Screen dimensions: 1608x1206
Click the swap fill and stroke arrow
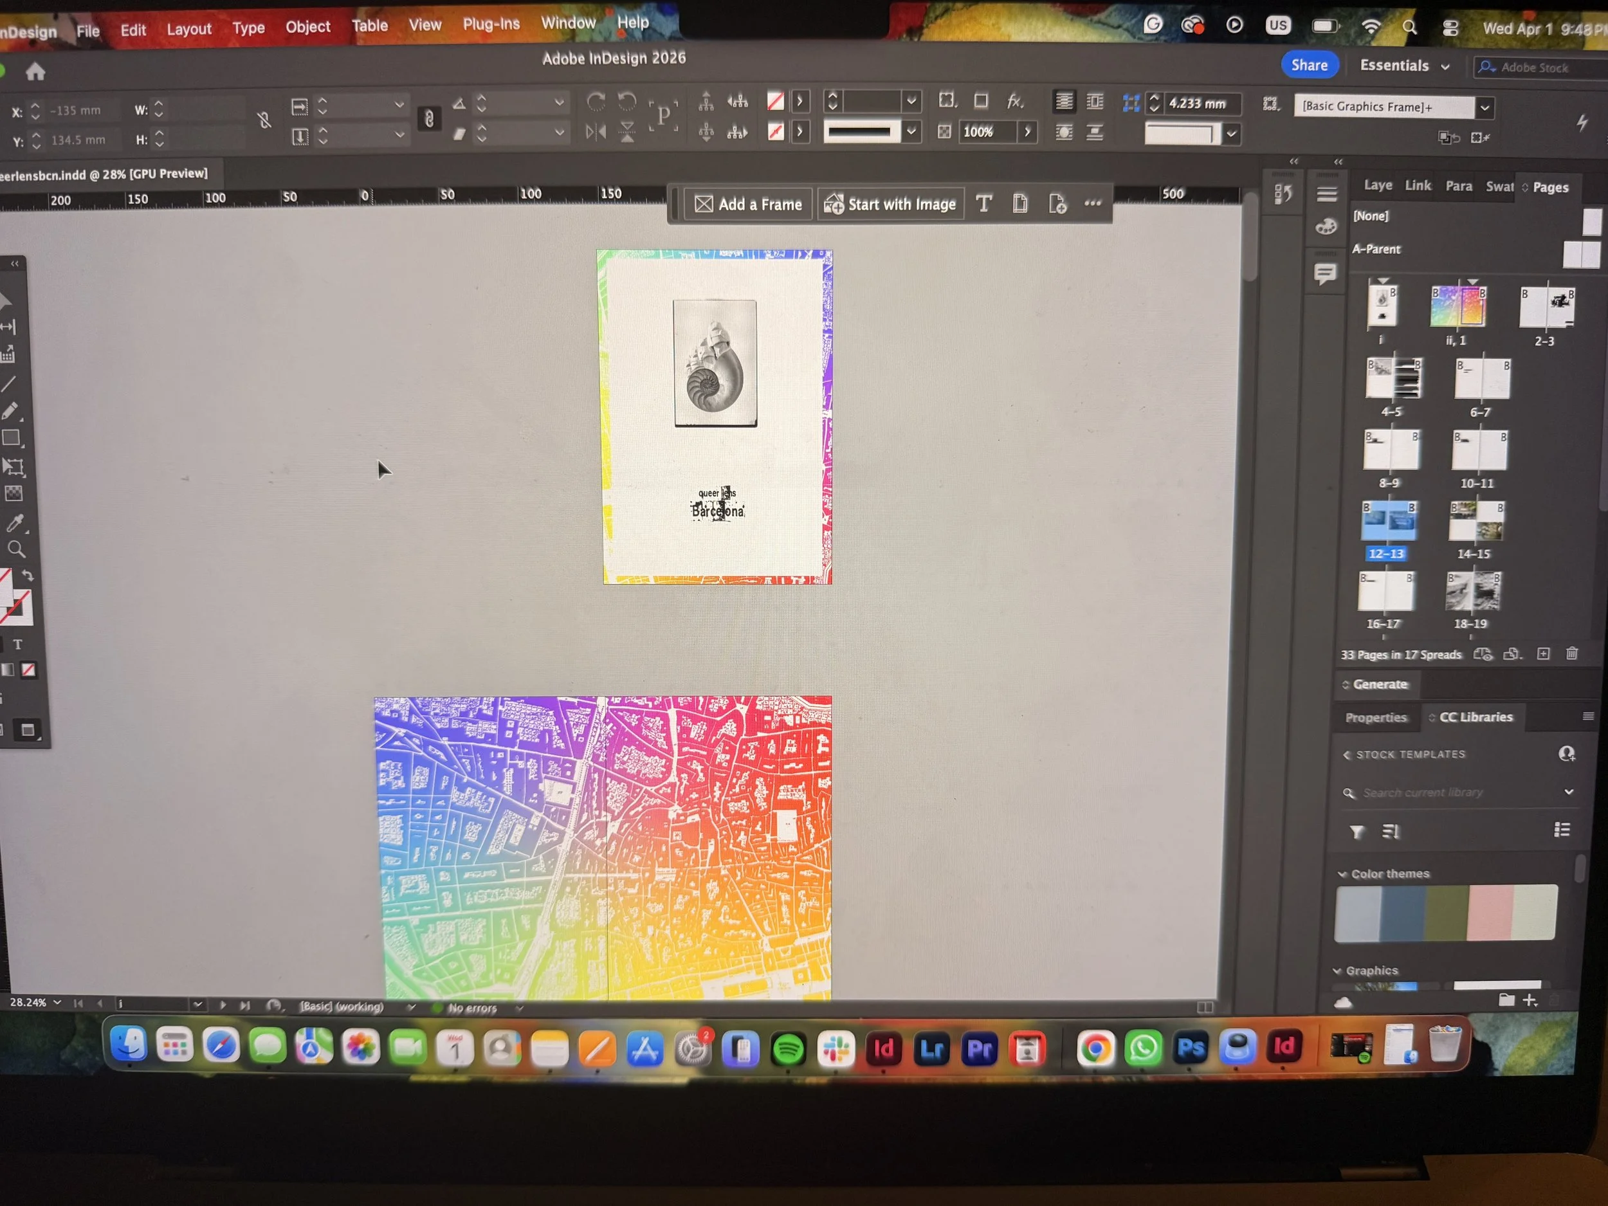point(28,575)
